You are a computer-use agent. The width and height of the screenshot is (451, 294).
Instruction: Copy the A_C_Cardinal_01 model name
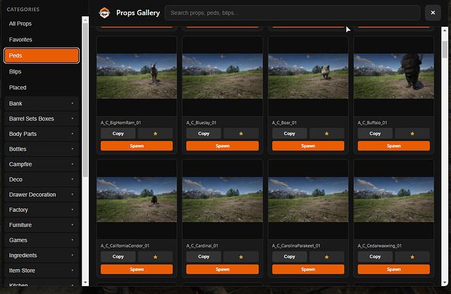tap(204, 257)
